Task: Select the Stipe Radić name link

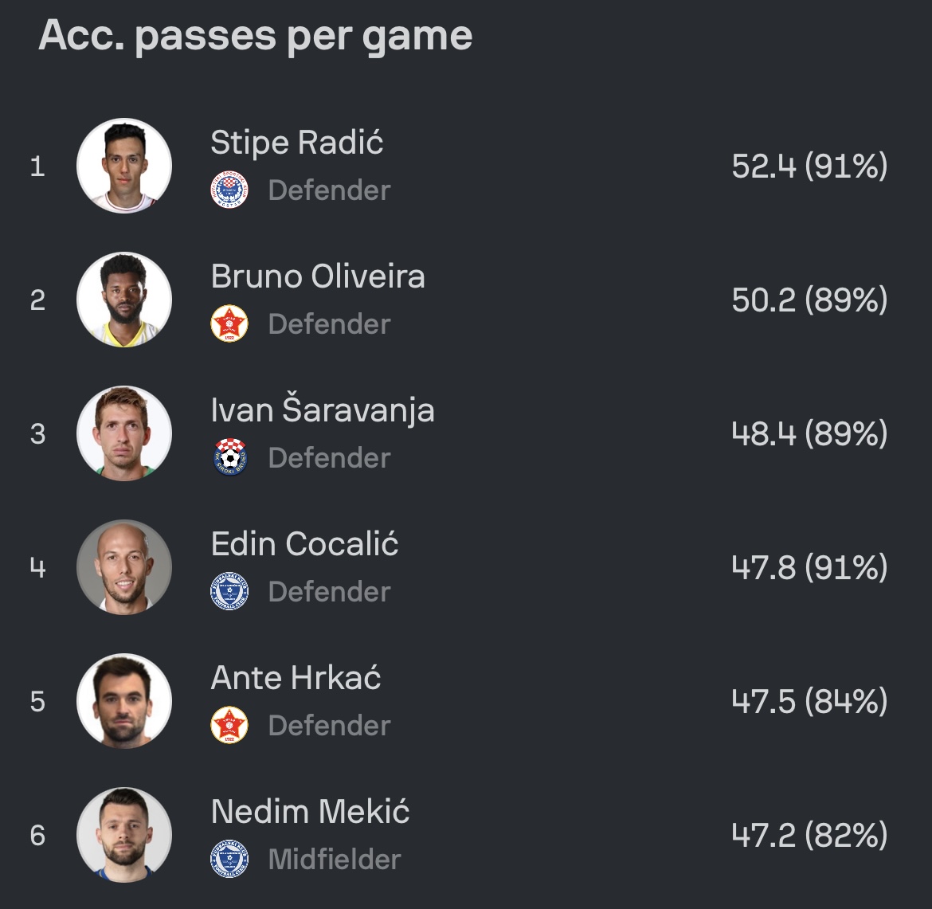Action: point(297,143)
